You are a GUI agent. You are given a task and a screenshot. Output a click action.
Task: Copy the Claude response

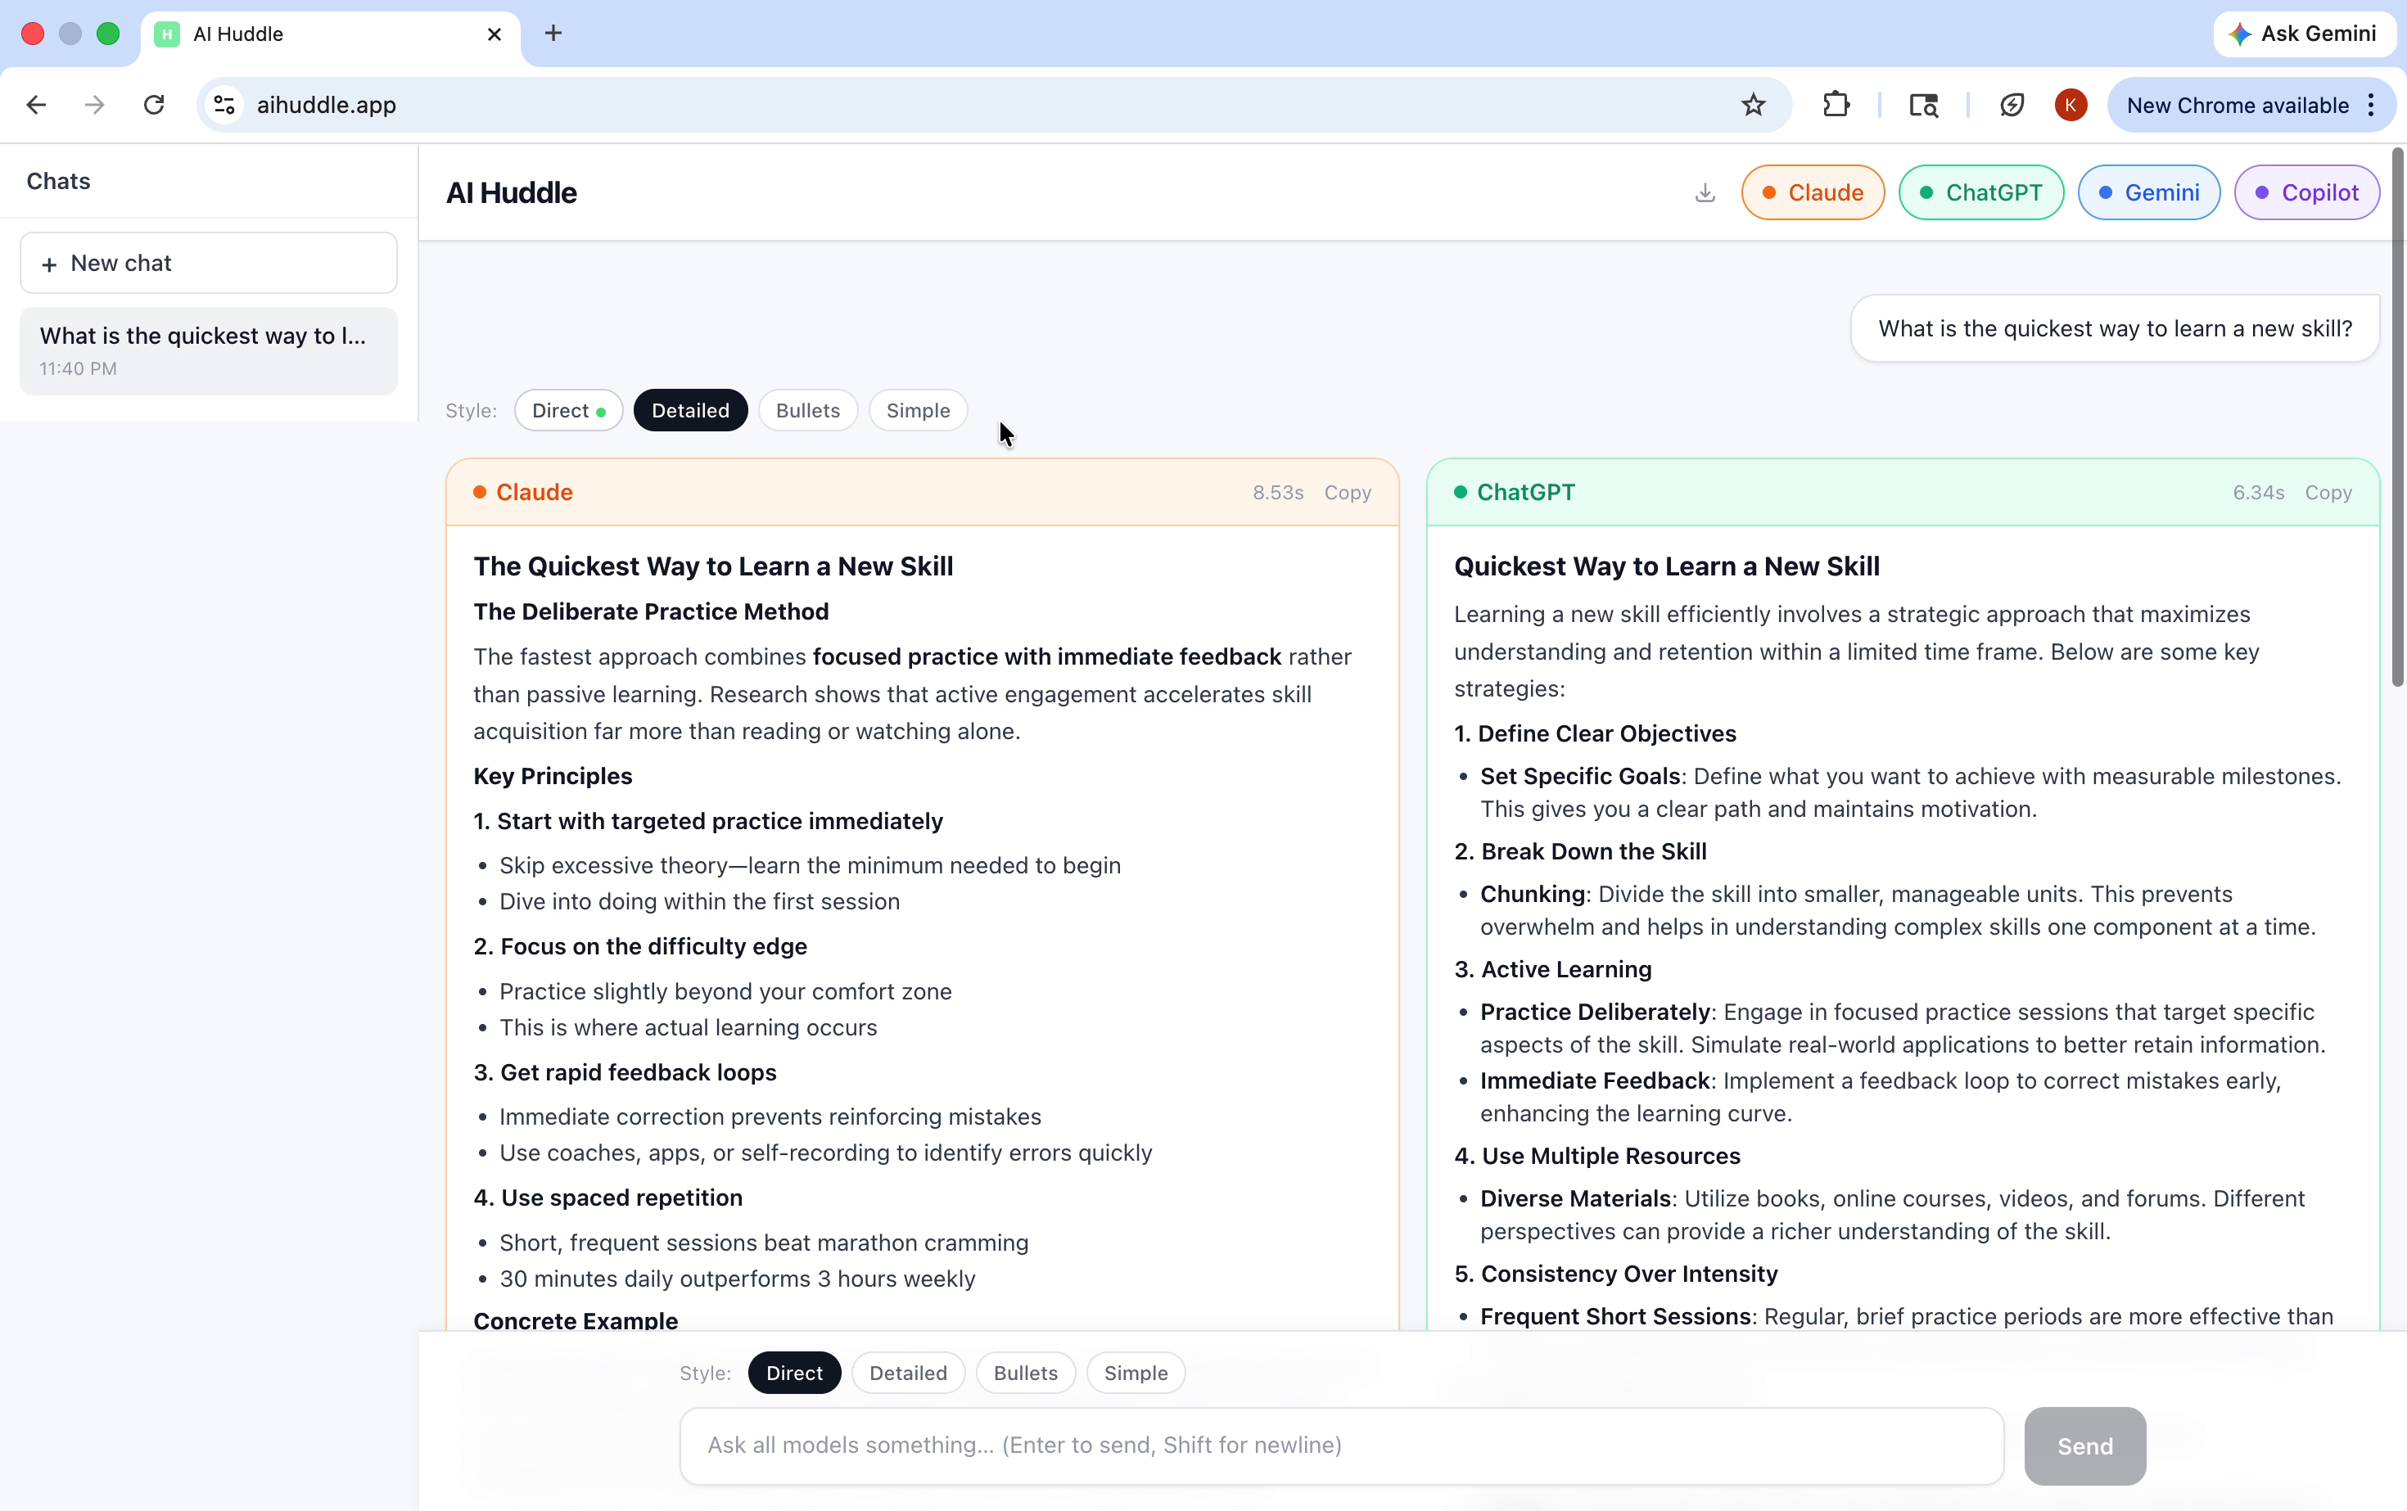(x=1347, y=493)
